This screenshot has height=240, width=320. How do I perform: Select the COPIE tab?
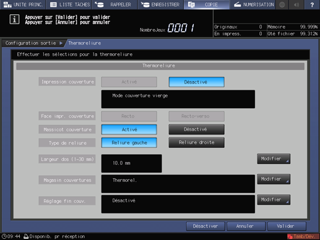(x=207, y=4)
